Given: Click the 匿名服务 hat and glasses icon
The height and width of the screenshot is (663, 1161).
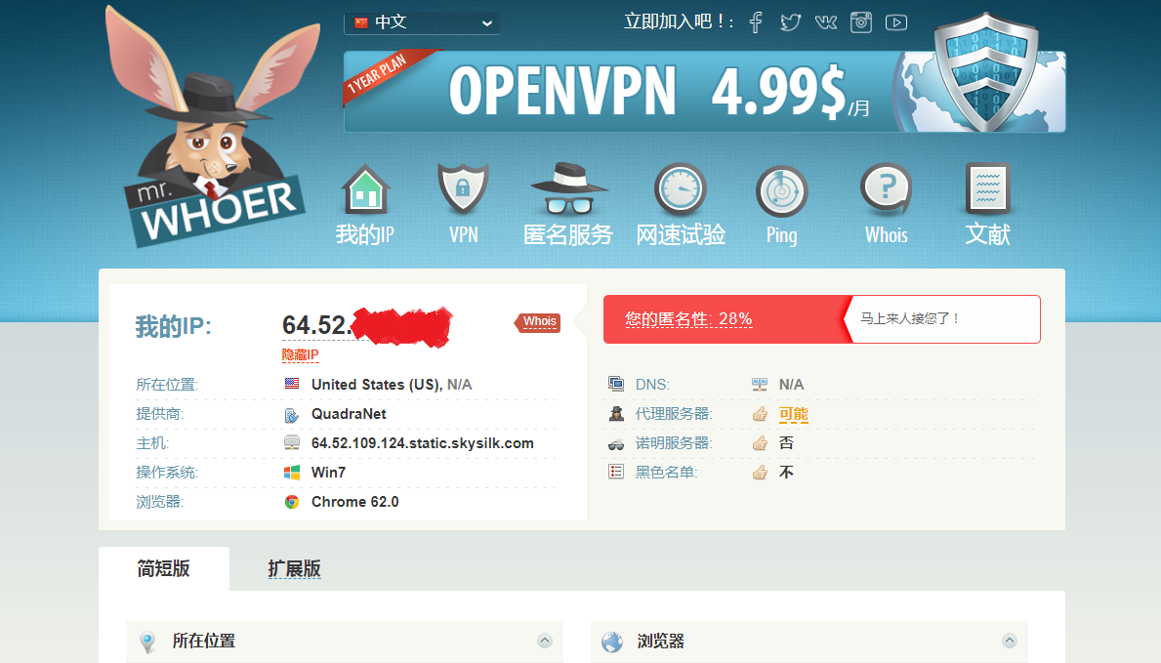Looking at the screenshot, I should [568, 187].
